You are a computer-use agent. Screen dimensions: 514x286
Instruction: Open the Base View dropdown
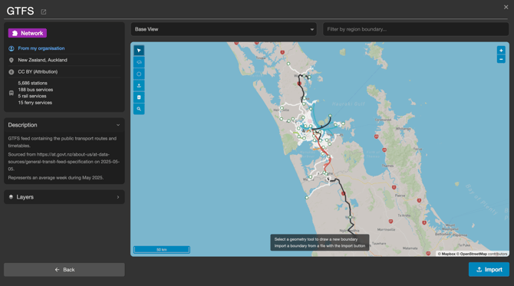(223, 29)
